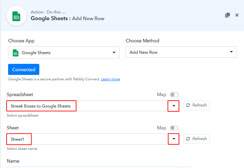The image size is (244, 168).
Task: Click the blue Connected button
Action: pos(24,69)
